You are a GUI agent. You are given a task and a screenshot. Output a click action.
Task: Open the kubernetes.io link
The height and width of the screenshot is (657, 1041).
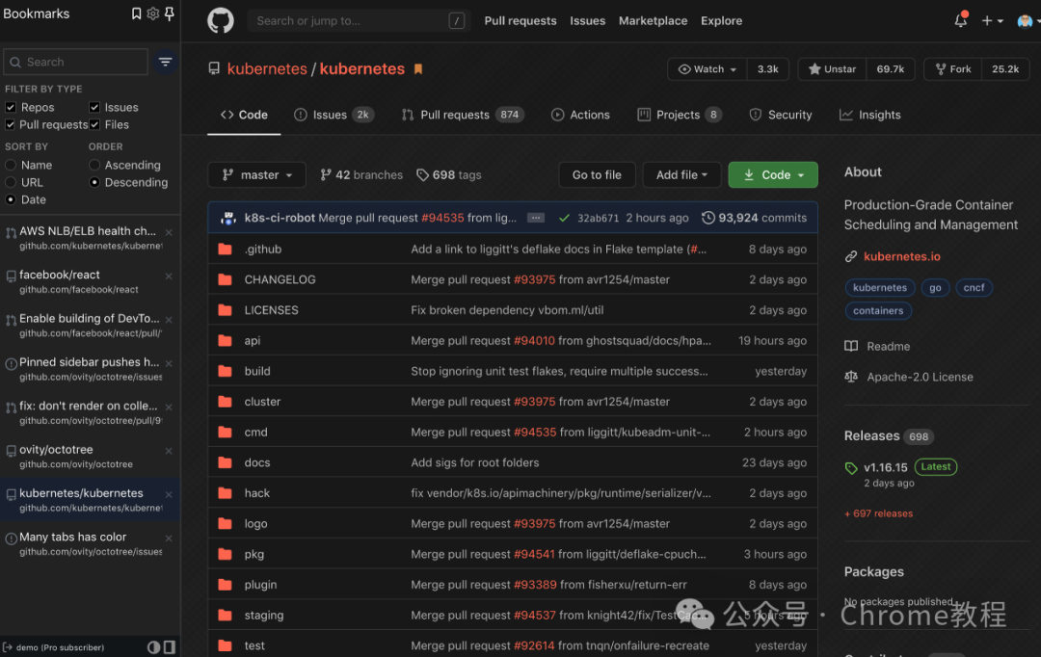pos(901,256)
